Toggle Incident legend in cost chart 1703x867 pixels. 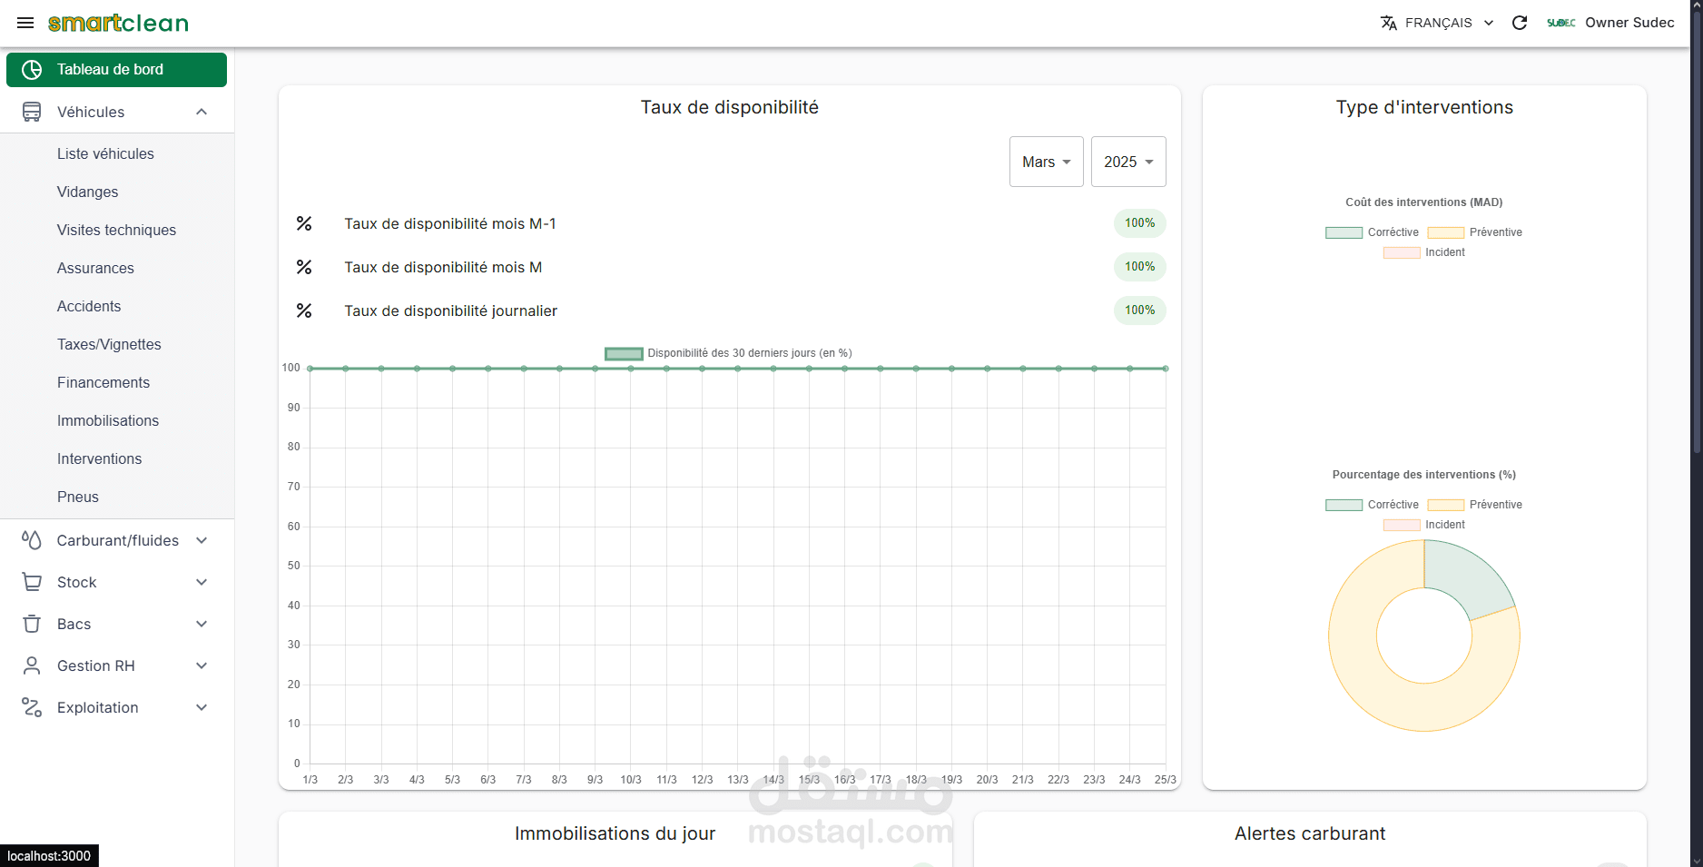1424,252
